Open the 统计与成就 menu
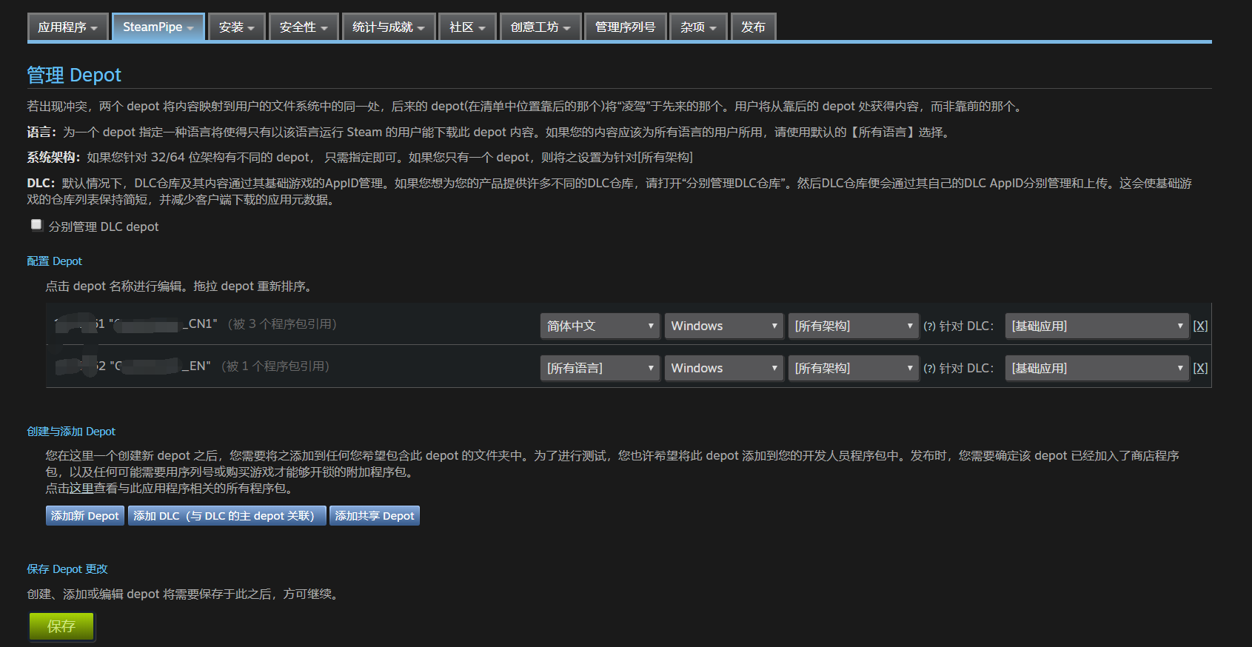Screen dimensions: 1252x647 [x=389, y=27]
